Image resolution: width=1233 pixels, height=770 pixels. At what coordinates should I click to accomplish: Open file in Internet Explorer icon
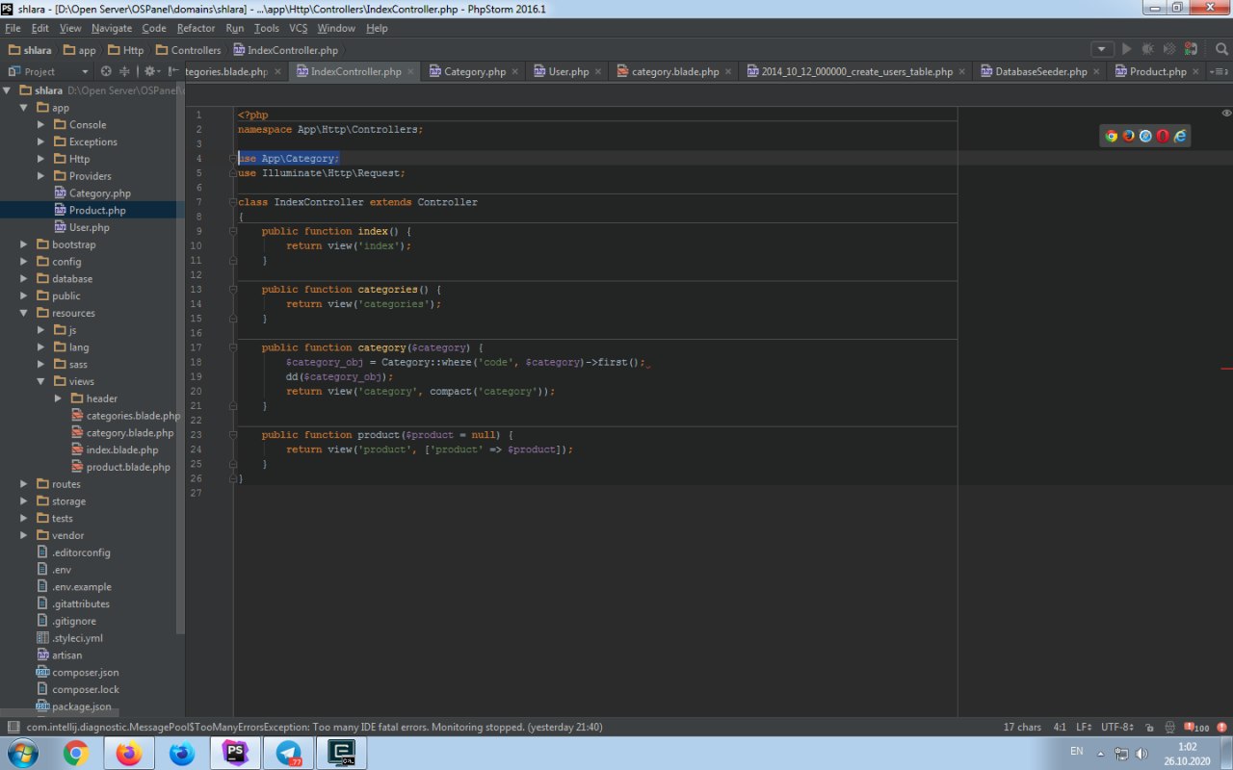point(1180,136)
